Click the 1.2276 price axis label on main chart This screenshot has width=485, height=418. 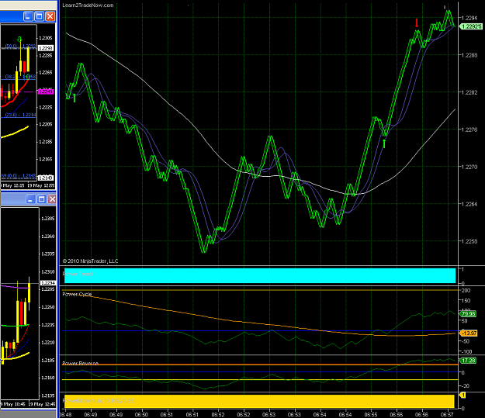pos(469,130)
